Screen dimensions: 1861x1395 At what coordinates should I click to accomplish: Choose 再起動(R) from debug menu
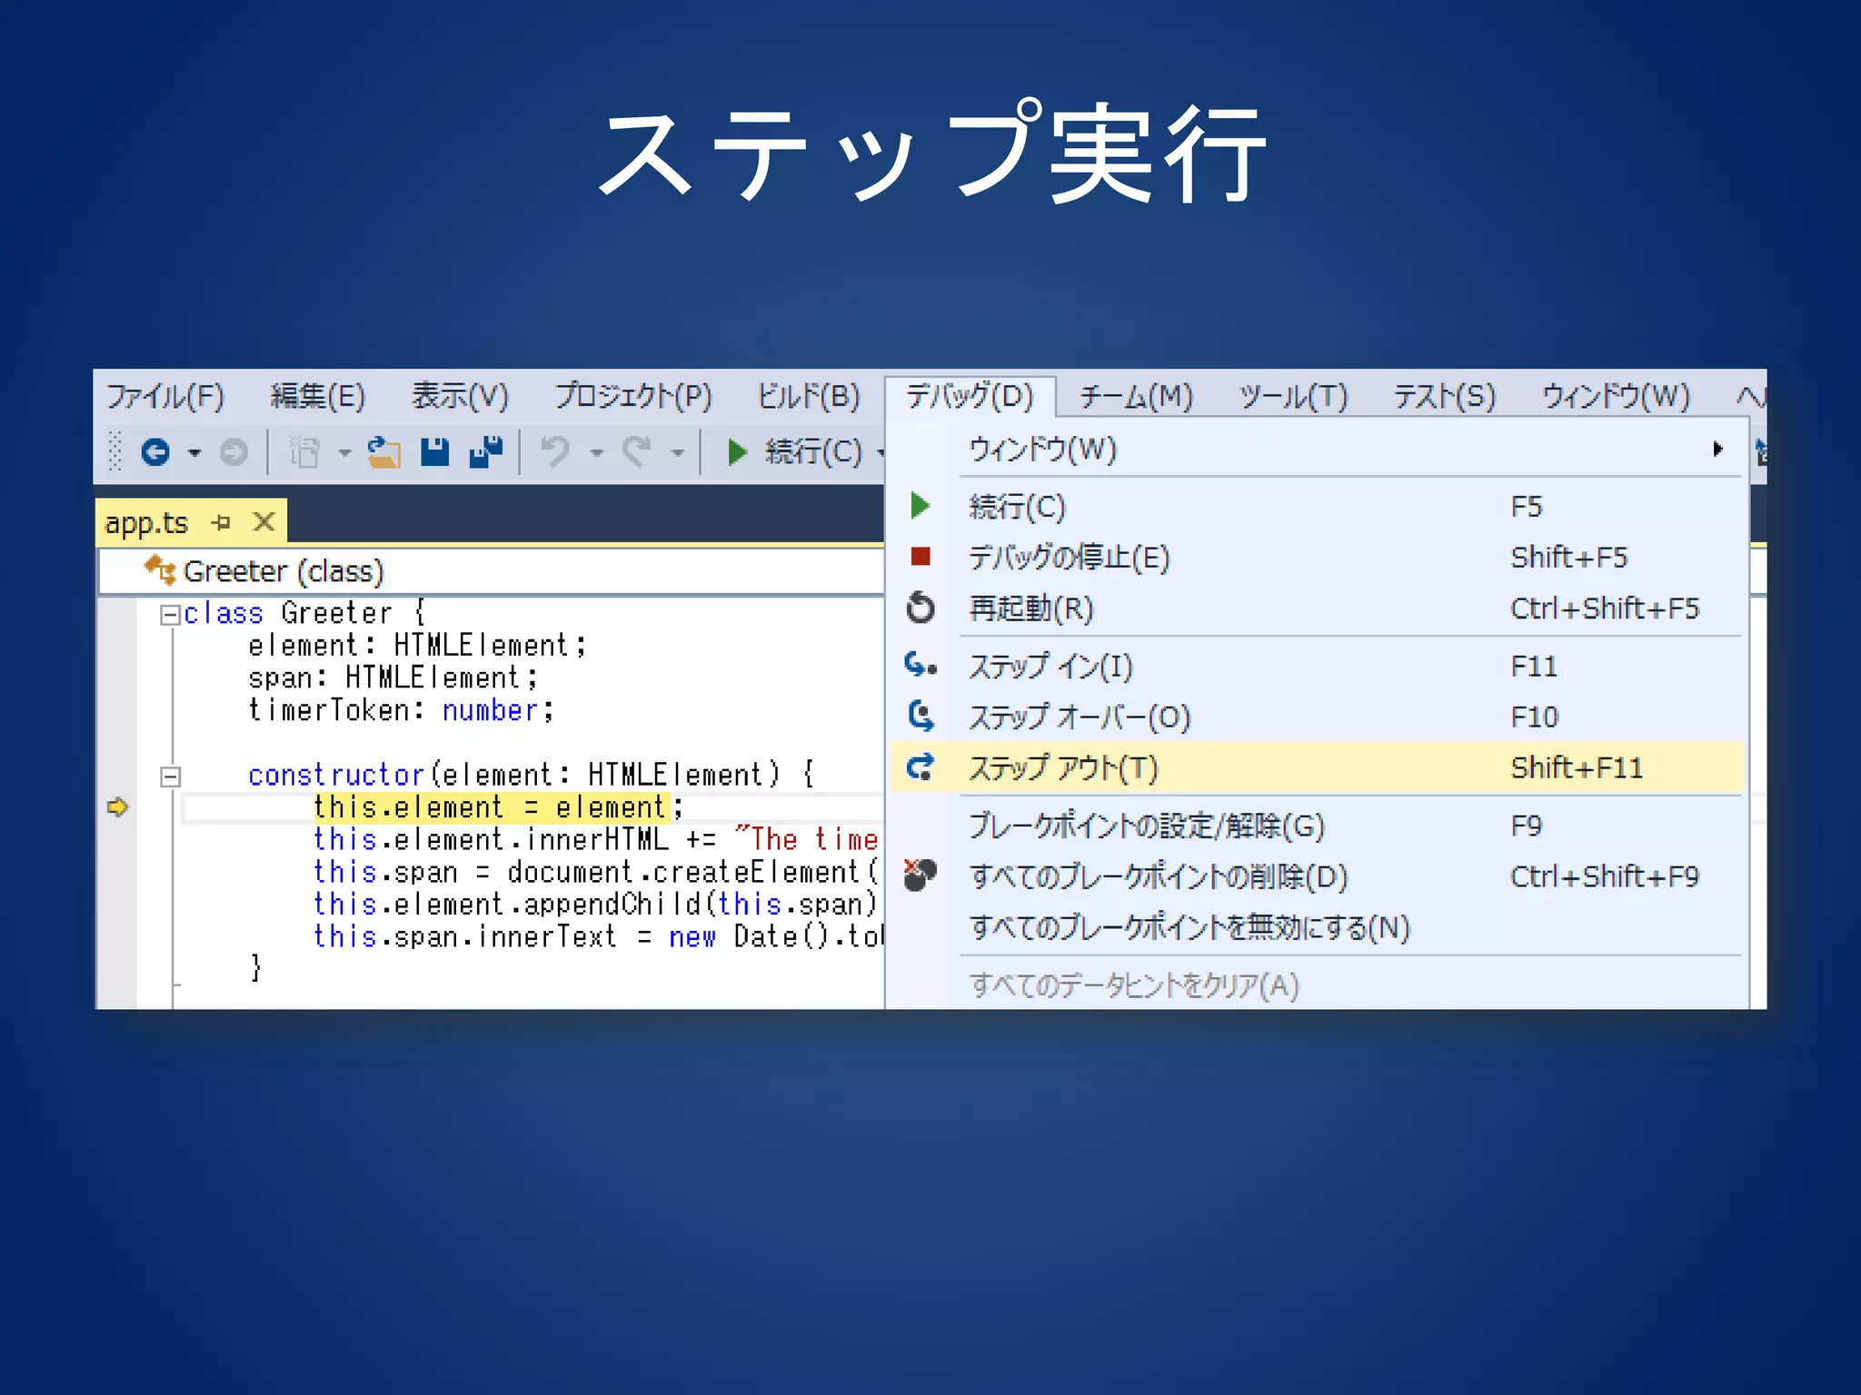click(1318, 608)
